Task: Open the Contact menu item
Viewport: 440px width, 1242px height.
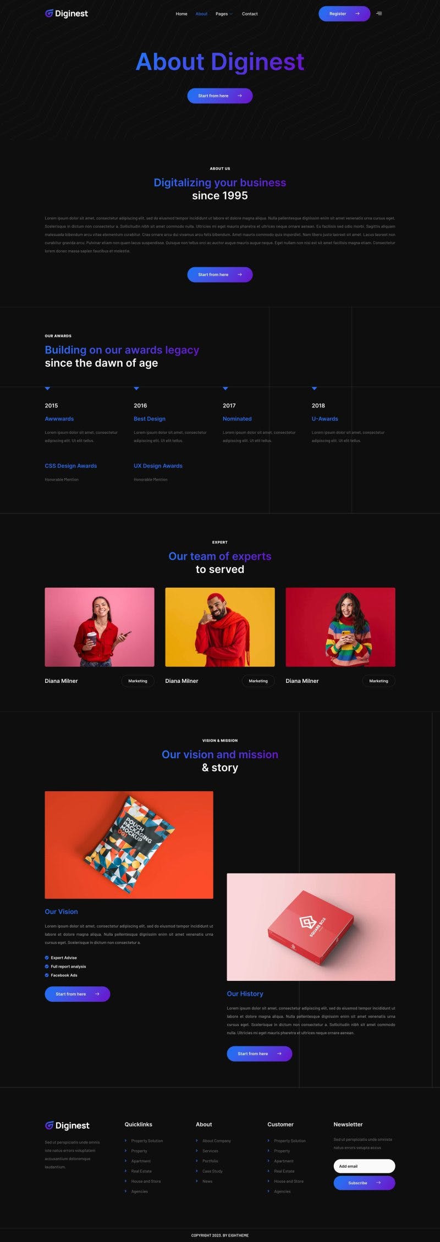Action: tap(250, 14)
